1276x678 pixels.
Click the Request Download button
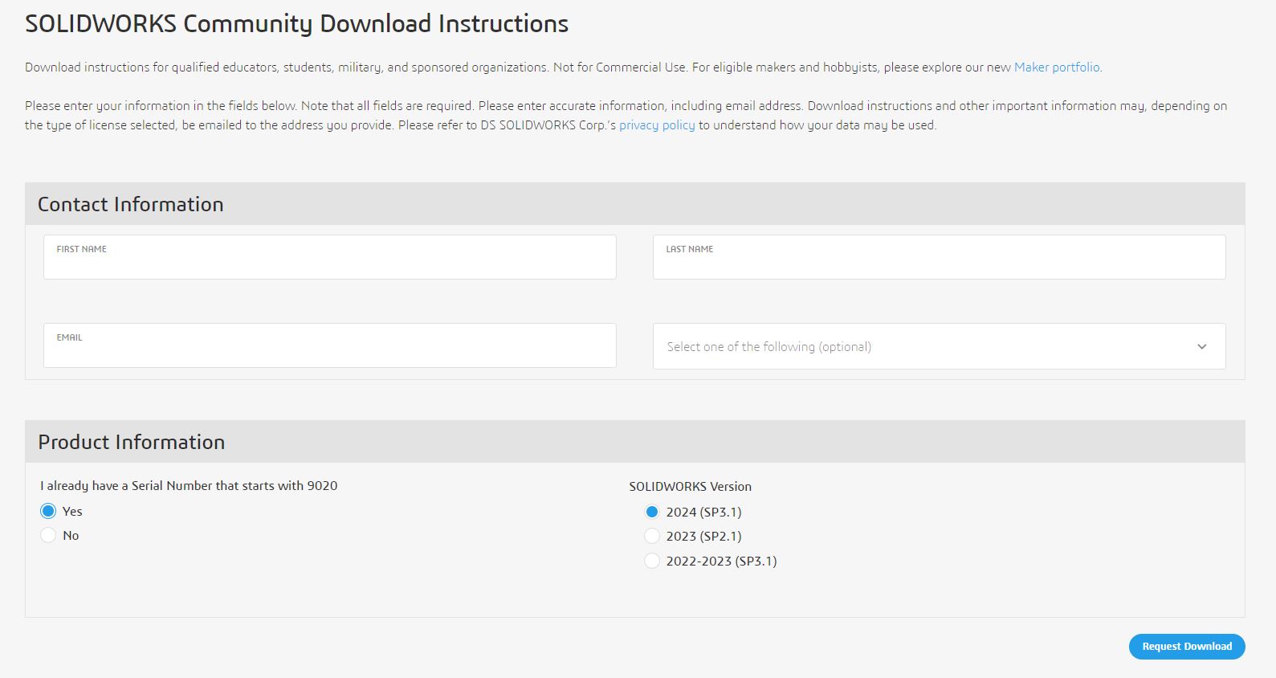tap(1187, 647)
